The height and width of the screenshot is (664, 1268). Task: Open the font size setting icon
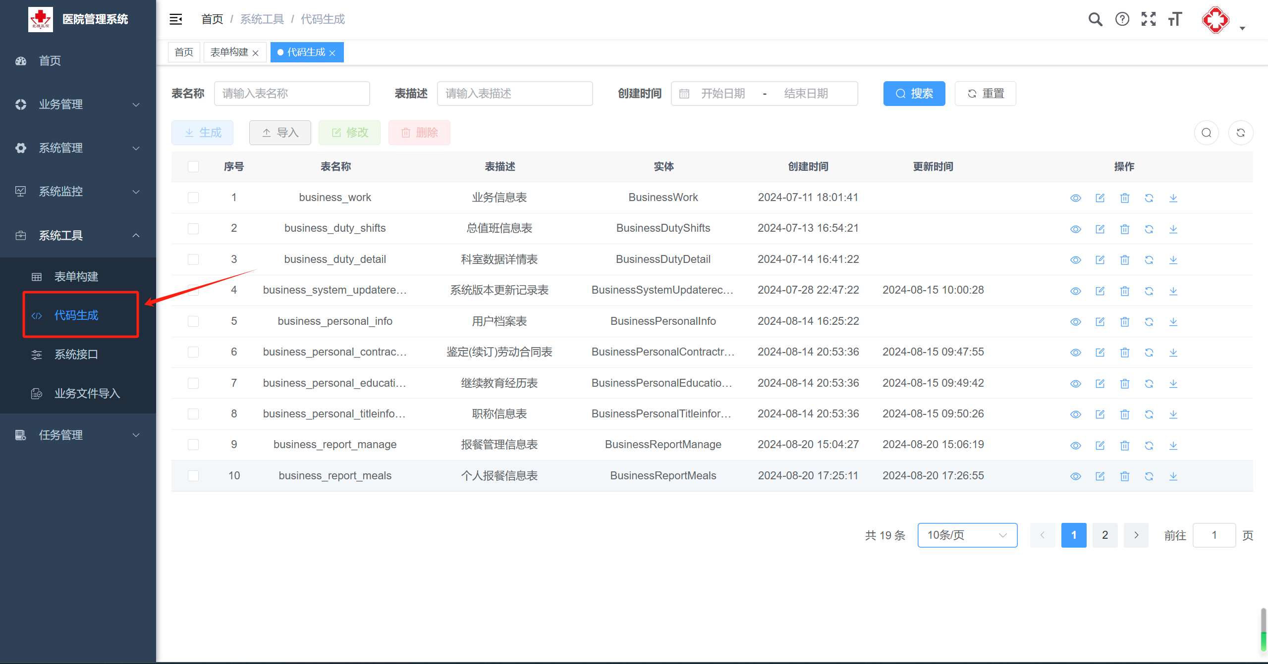pos(1175,19)
